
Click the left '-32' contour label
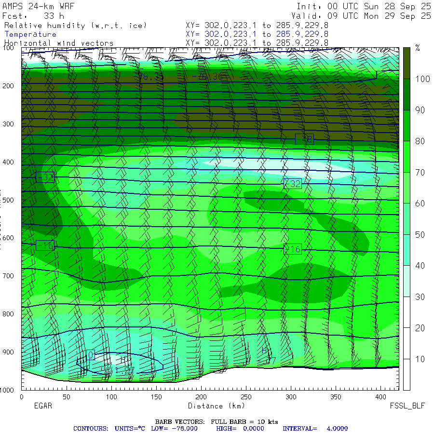pyautogui.click(x=45, y=177)
